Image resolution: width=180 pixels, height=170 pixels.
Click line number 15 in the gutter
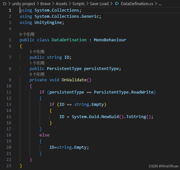tap(9, 117)
